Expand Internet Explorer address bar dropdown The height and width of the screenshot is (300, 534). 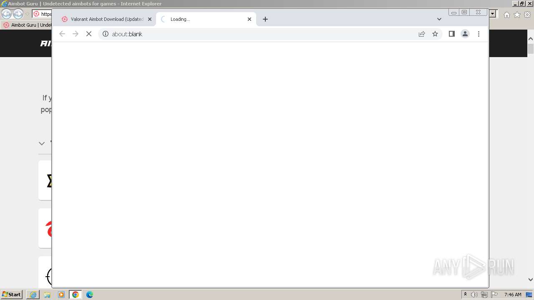coord(493,14)
